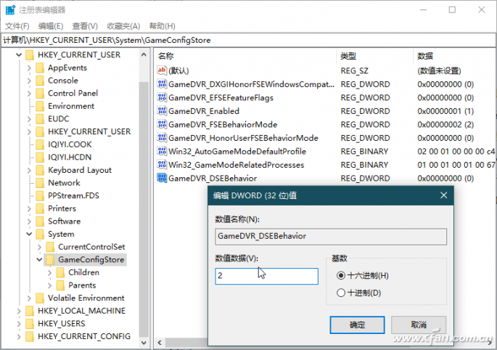Select the Volatile Environment tree key
The width and height of the screenshot is (497, 350).
(x=86, y=298)
